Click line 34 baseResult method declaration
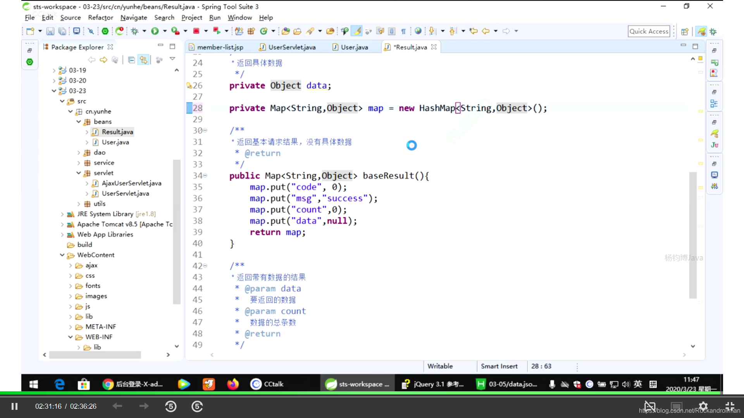Image resolution: width=744 pixels, height=418 pixels. (x=329, y=176)
